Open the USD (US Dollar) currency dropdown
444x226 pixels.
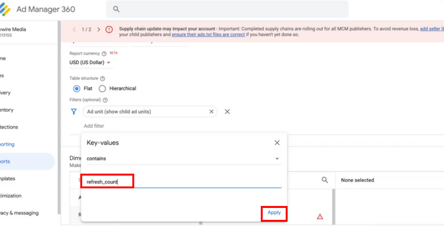pos(91,62)
